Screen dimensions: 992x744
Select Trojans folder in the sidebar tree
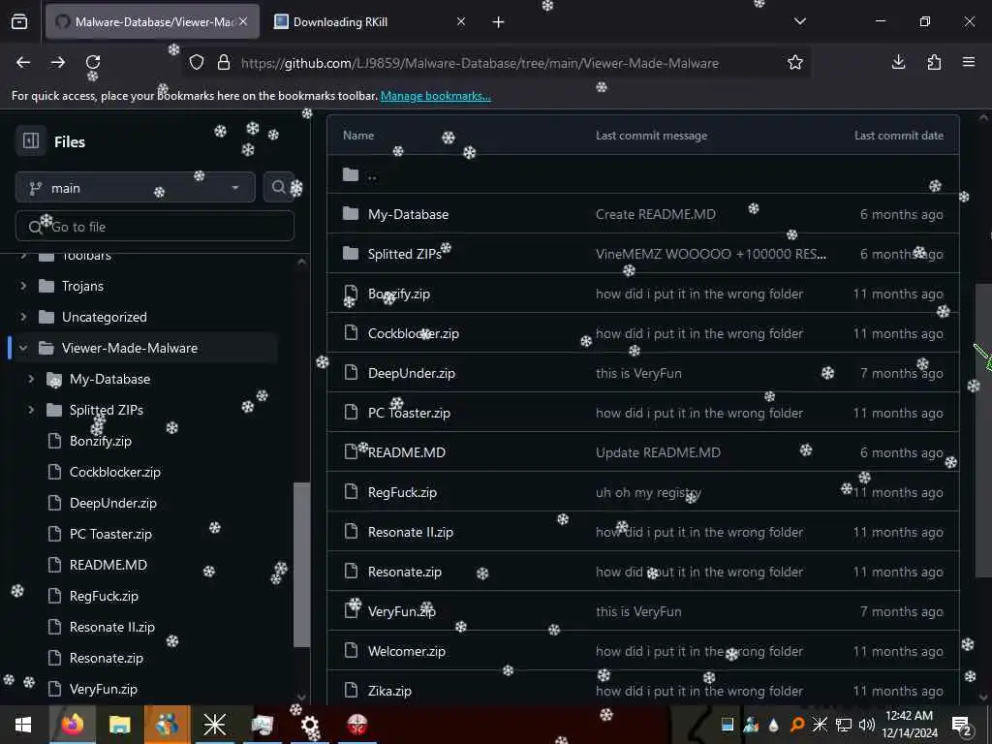click(83, 286)
